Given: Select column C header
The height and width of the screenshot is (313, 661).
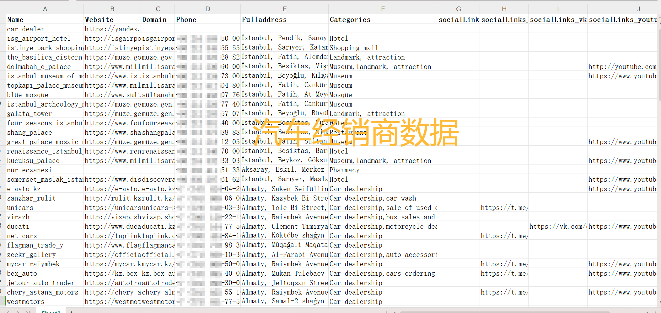Looking at the screenshot, I should 158,9.
